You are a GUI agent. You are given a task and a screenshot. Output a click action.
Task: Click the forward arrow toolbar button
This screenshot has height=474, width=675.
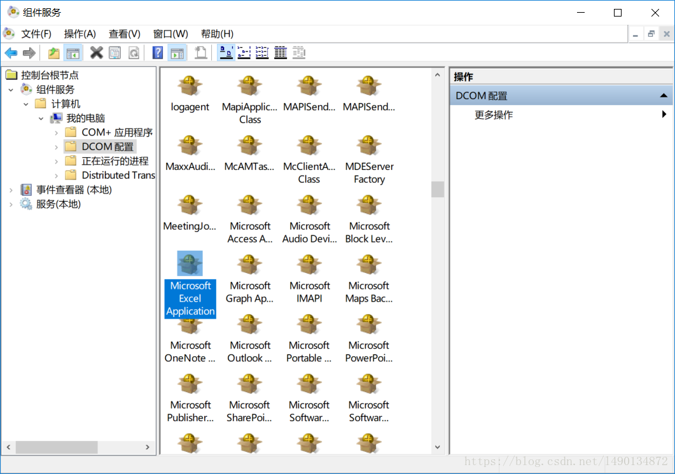point(29,53)
